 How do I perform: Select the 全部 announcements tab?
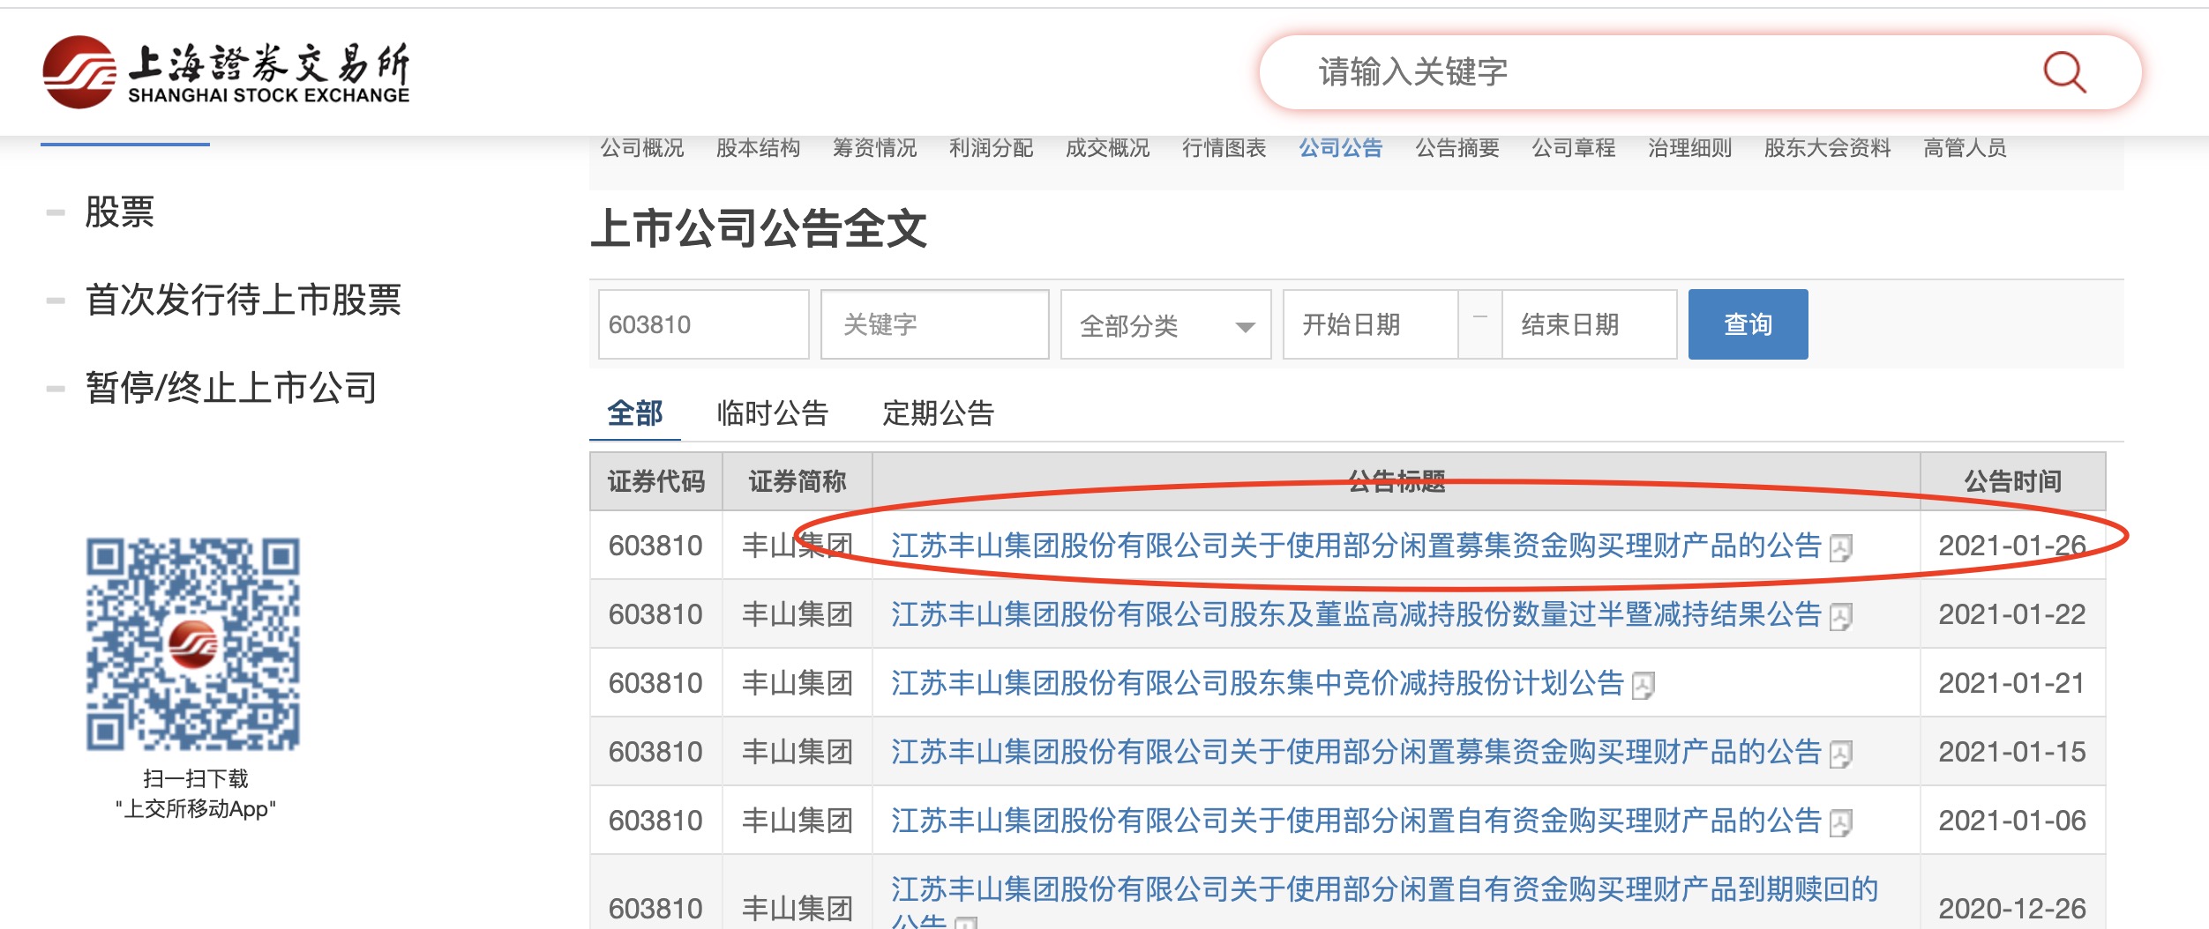point(635,413)
